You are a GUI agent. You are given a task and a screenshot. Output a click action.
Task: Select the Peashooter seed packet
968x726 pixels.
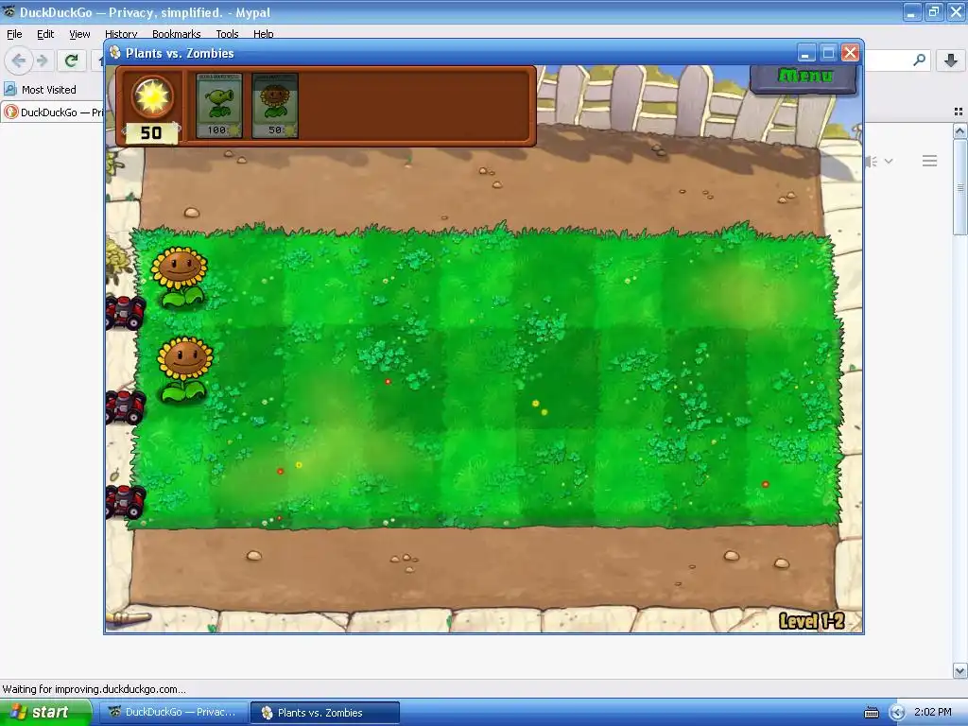(x=219, y=106)
